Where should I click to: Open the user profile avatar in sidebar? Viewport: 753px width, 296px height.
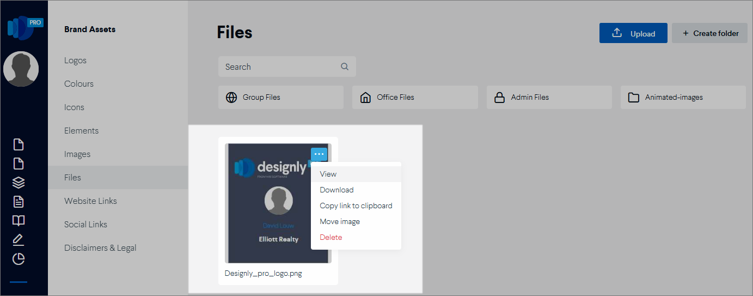coord(21,69)
